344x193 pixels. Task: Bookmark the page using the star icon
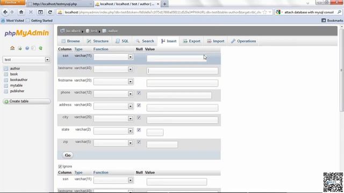pos(265,12)
